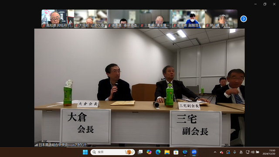
Task: Click the Zoom icon in the taskbar
Action: [x=194, y=152]
